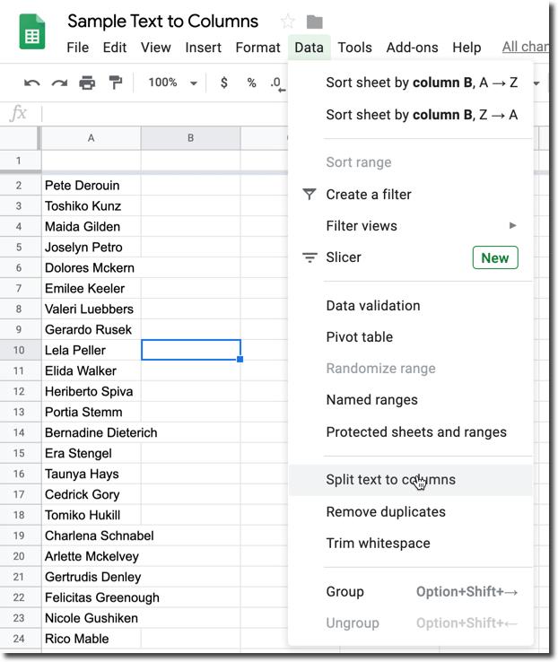Select Remove duplicates
This screenshot has width=558, height=662.
tap(410, 511)
